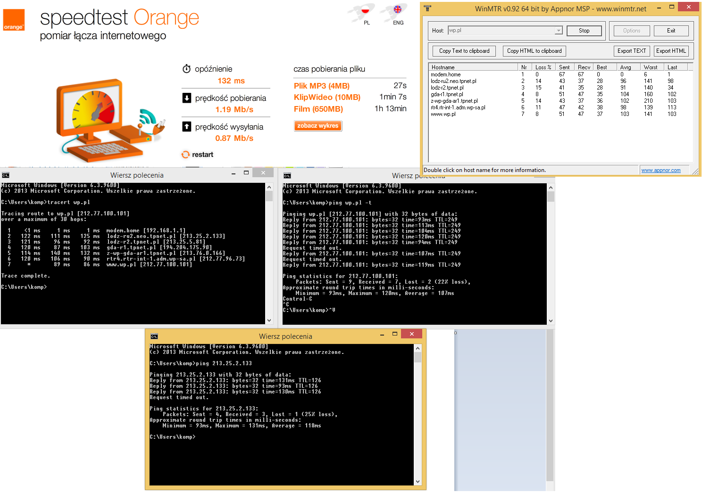This screenshot has height=492, width=702.
Task: Select rtr4.rtr-int-1.adm.wp-sa.pl row in WinMTR
Action: point(560,107)
